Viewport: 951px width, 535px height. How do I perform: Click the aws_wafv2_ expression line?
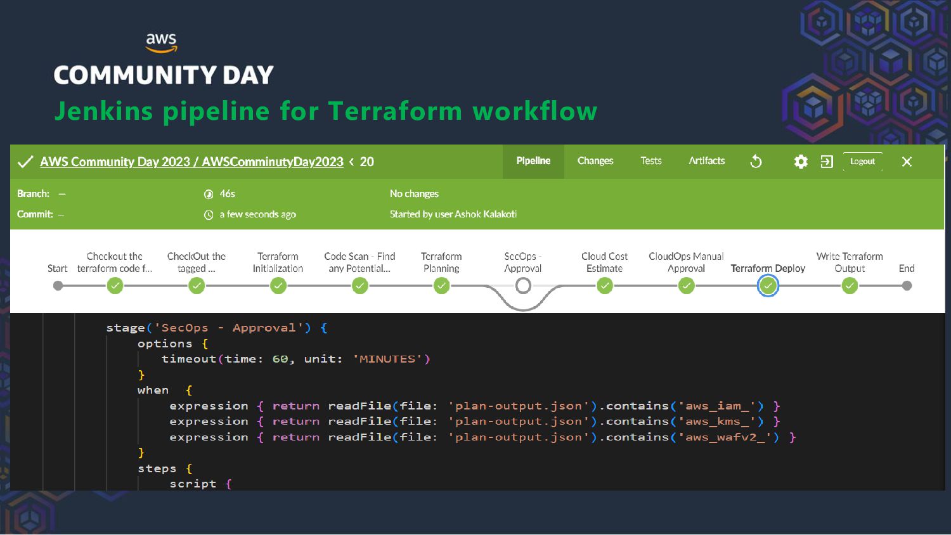482,437
